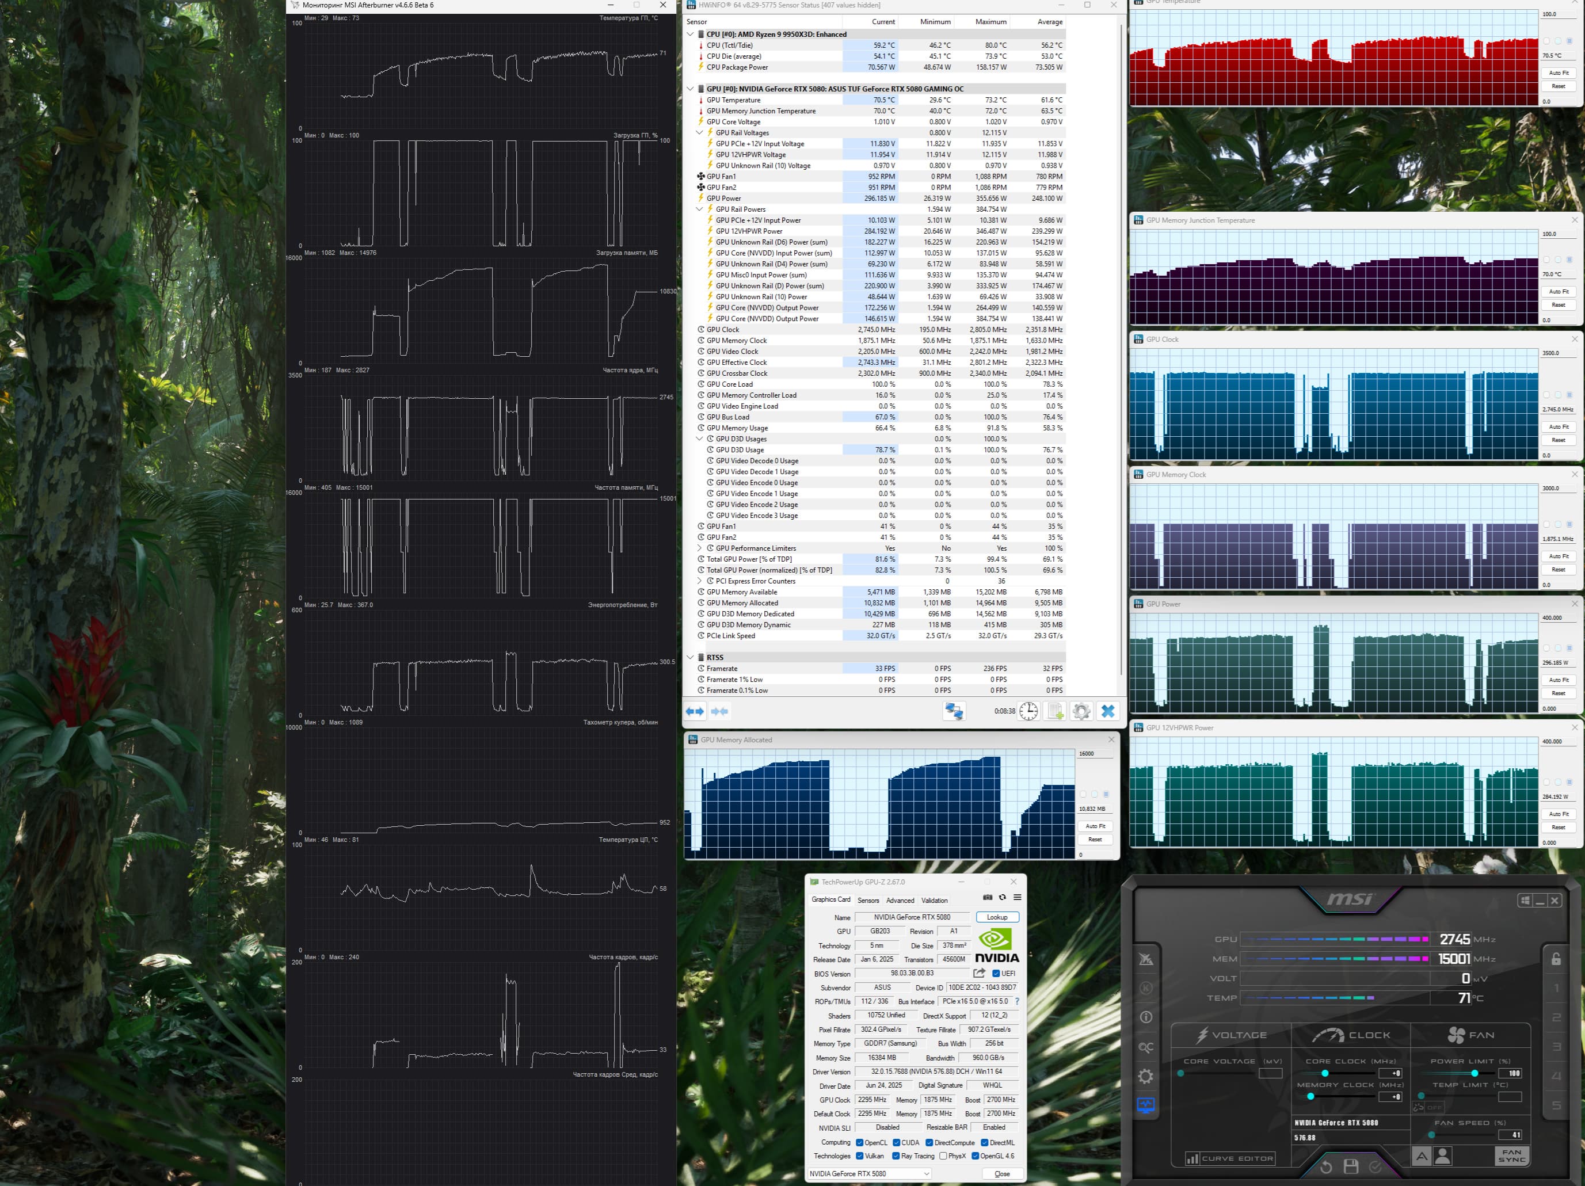Image resolution: width=1585 pixels, height=1186 pixels.
Task: Save profile with Afterburner floppy disk icon
Action: point(1351,1166)
